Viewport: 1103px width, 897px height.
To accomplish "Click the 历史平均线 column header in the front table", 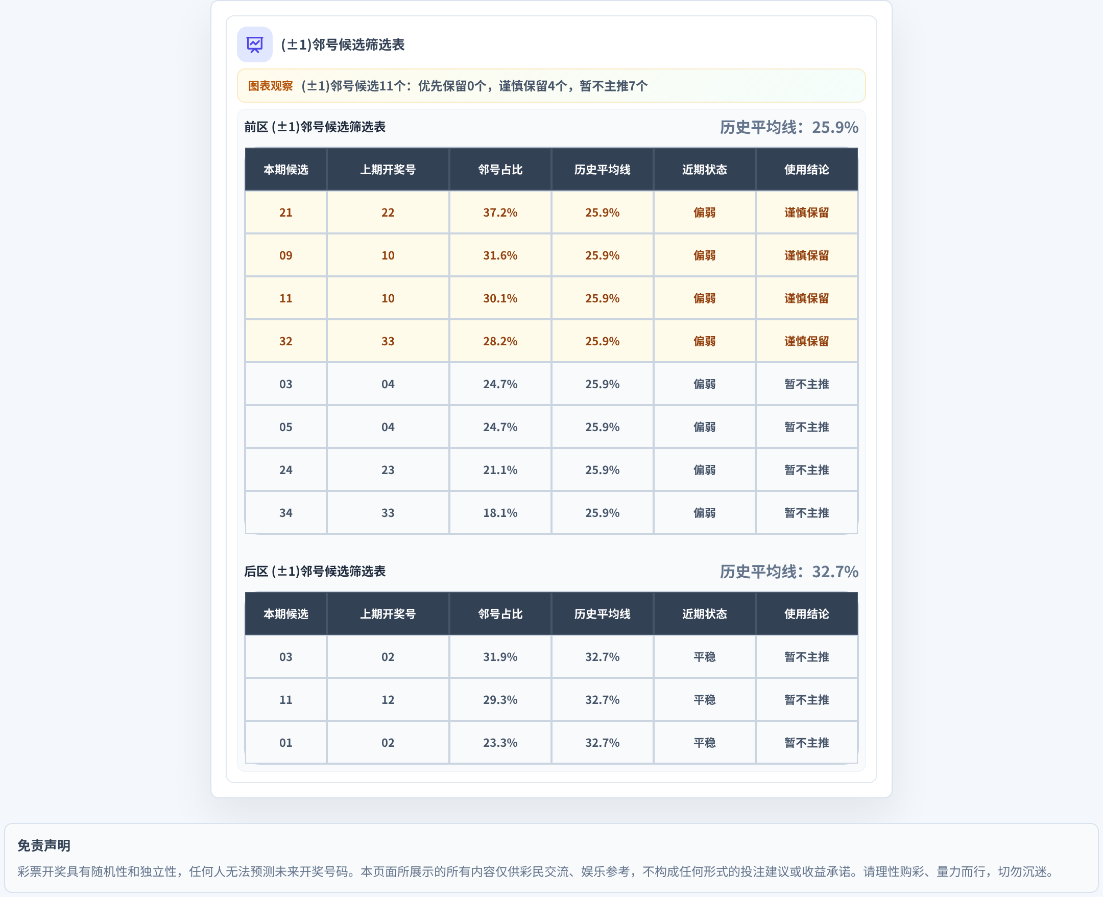I will click(x=602, y=170).
